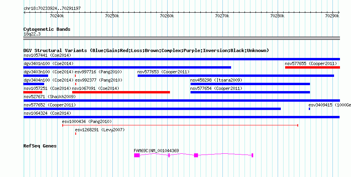Click the RefSeq Genes track title
This screenshot has width=351, height=177.
click(40, 146)
